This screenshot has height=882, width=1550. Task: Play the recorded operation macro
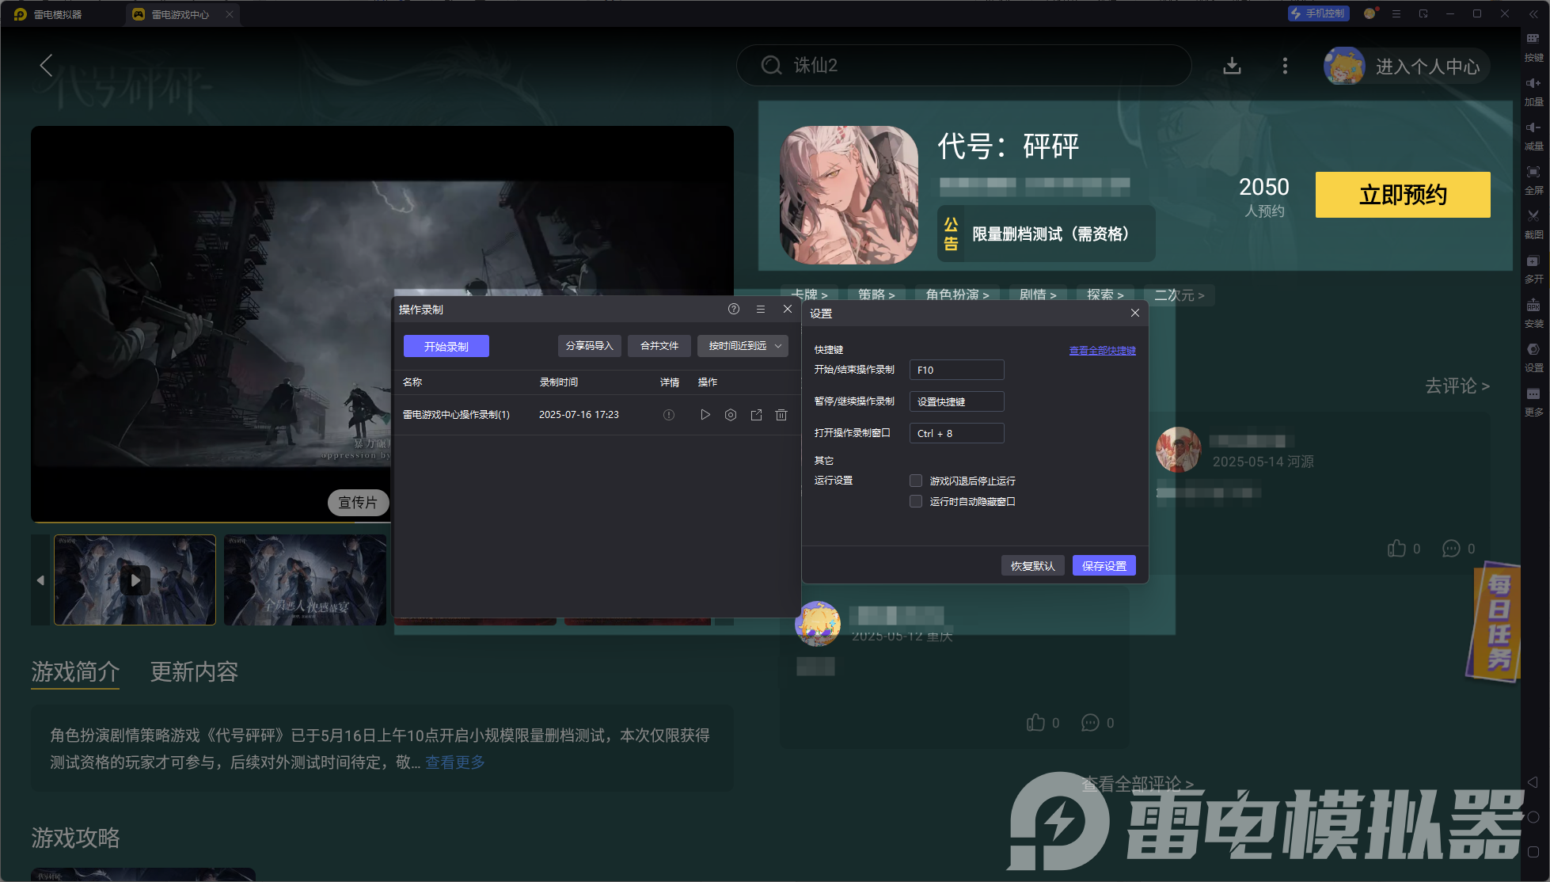pos(705,415)
